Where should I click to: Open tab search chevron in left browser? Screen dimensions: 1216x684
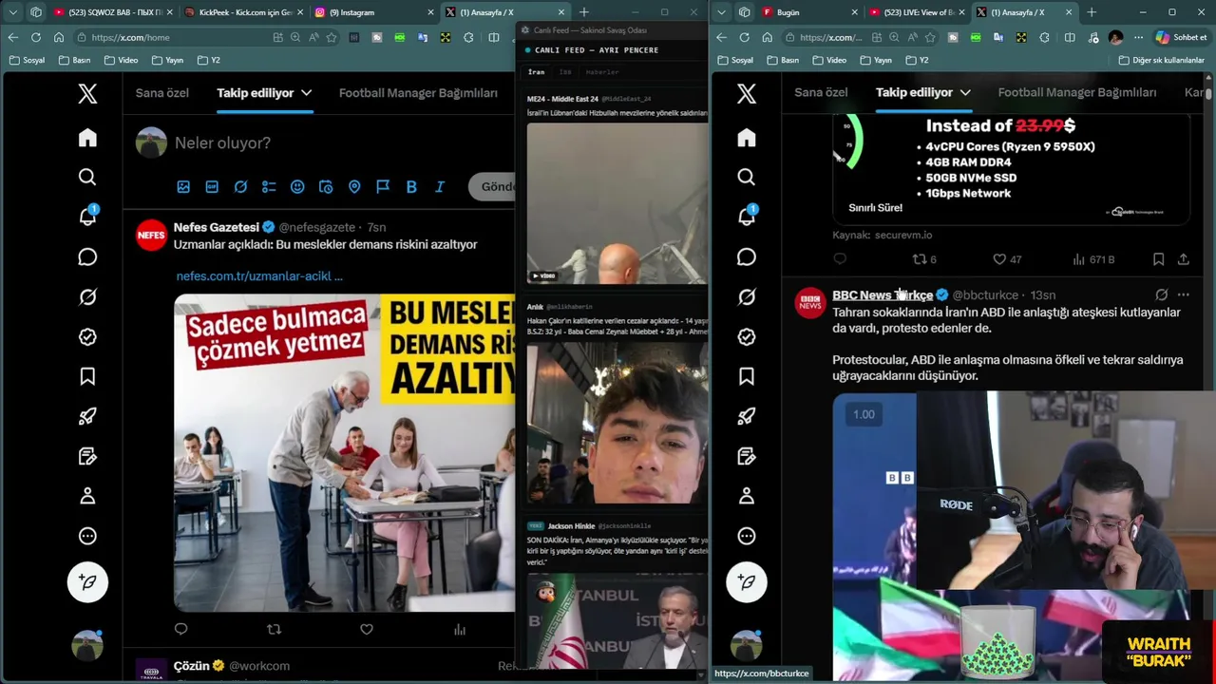[x=13, y=12]
